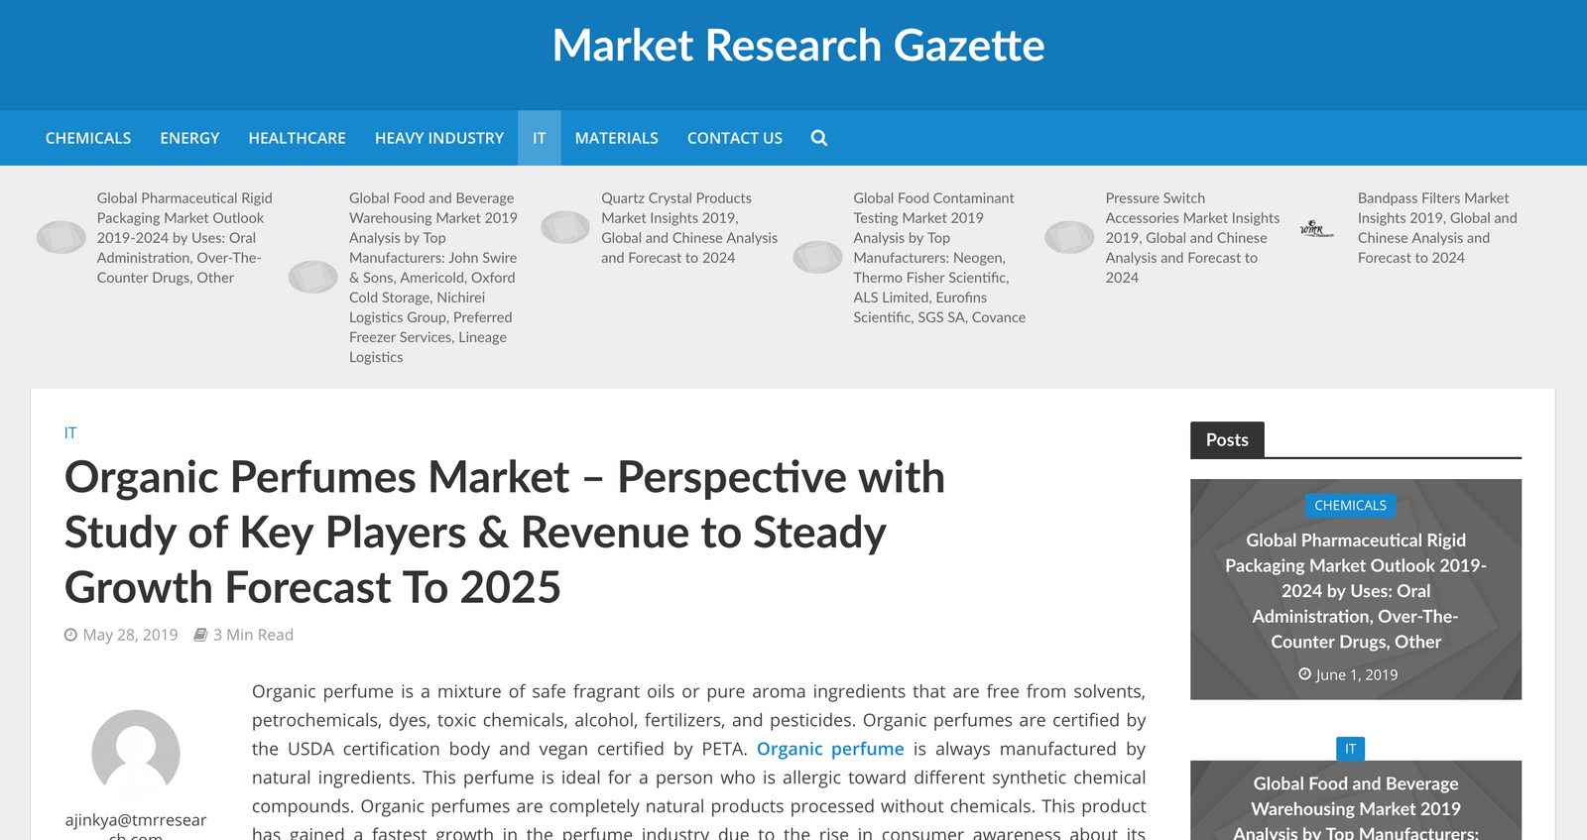Open Global Food and Beverage Warehousing ticker headline
This screenshot has height=840, width=1587.
click(433, 278)
